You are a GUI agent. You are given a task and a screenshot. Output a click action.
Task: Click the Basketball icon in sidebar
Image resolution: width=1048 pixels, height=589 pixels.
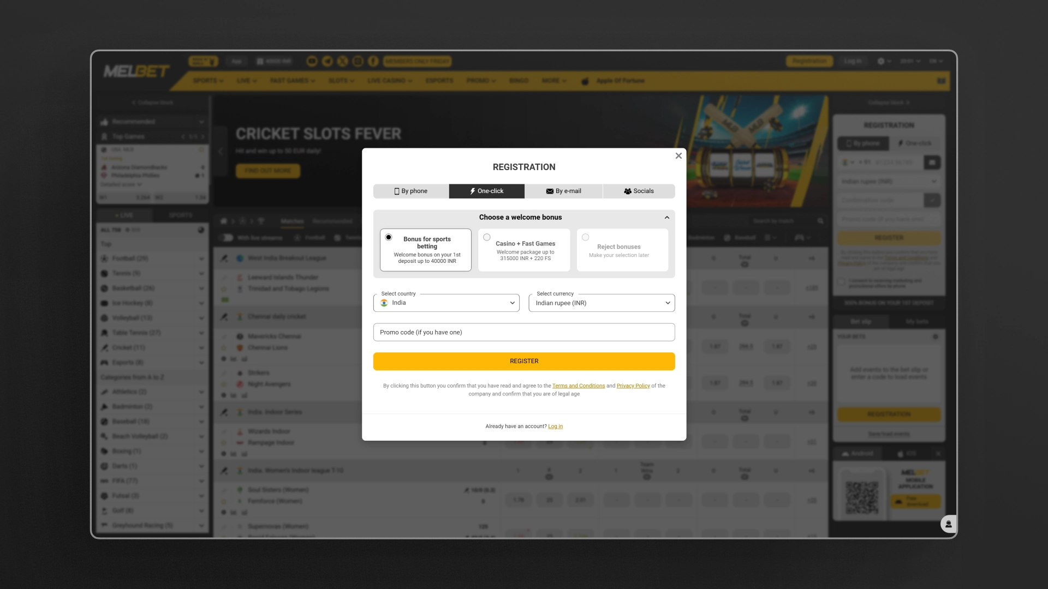coord(104,288)
